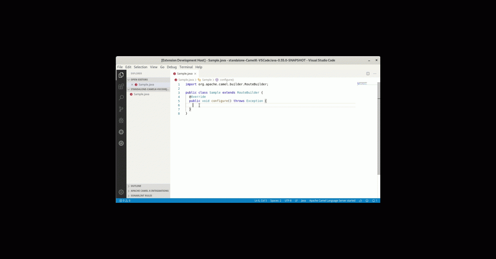The height and width of the screenshot is (259, 496).
Task: Expand the SonarLint Rules section
Action: point(141,196)
